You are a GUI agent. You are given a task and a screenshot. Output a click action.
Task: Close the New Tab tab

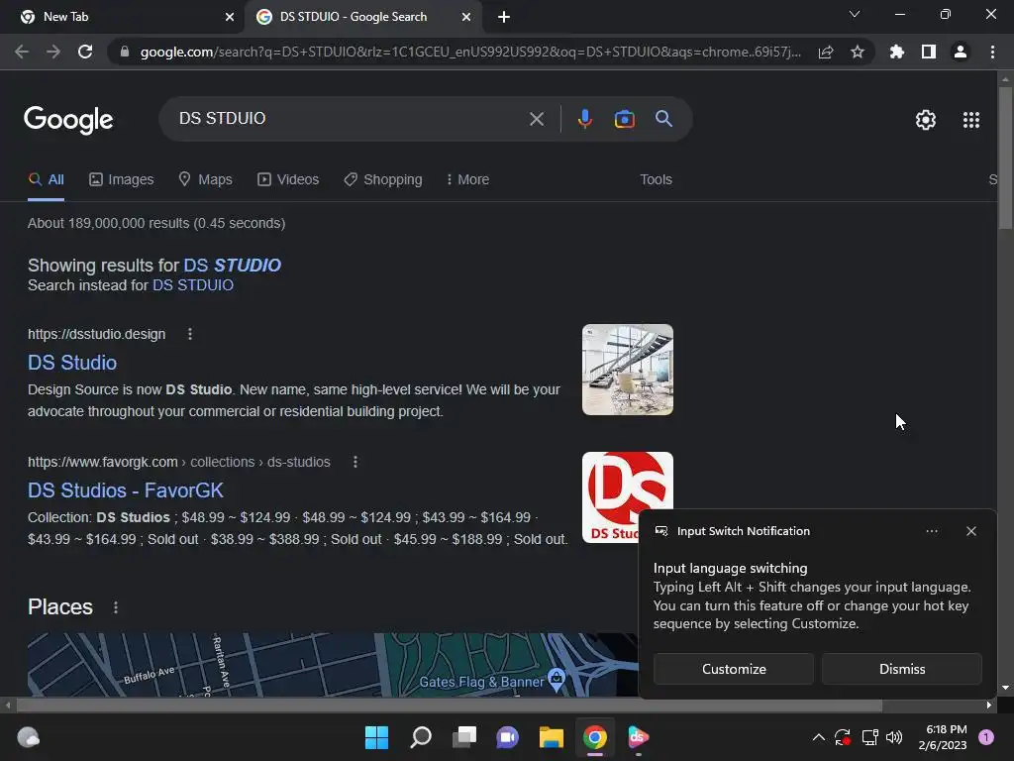pos(230,17)
